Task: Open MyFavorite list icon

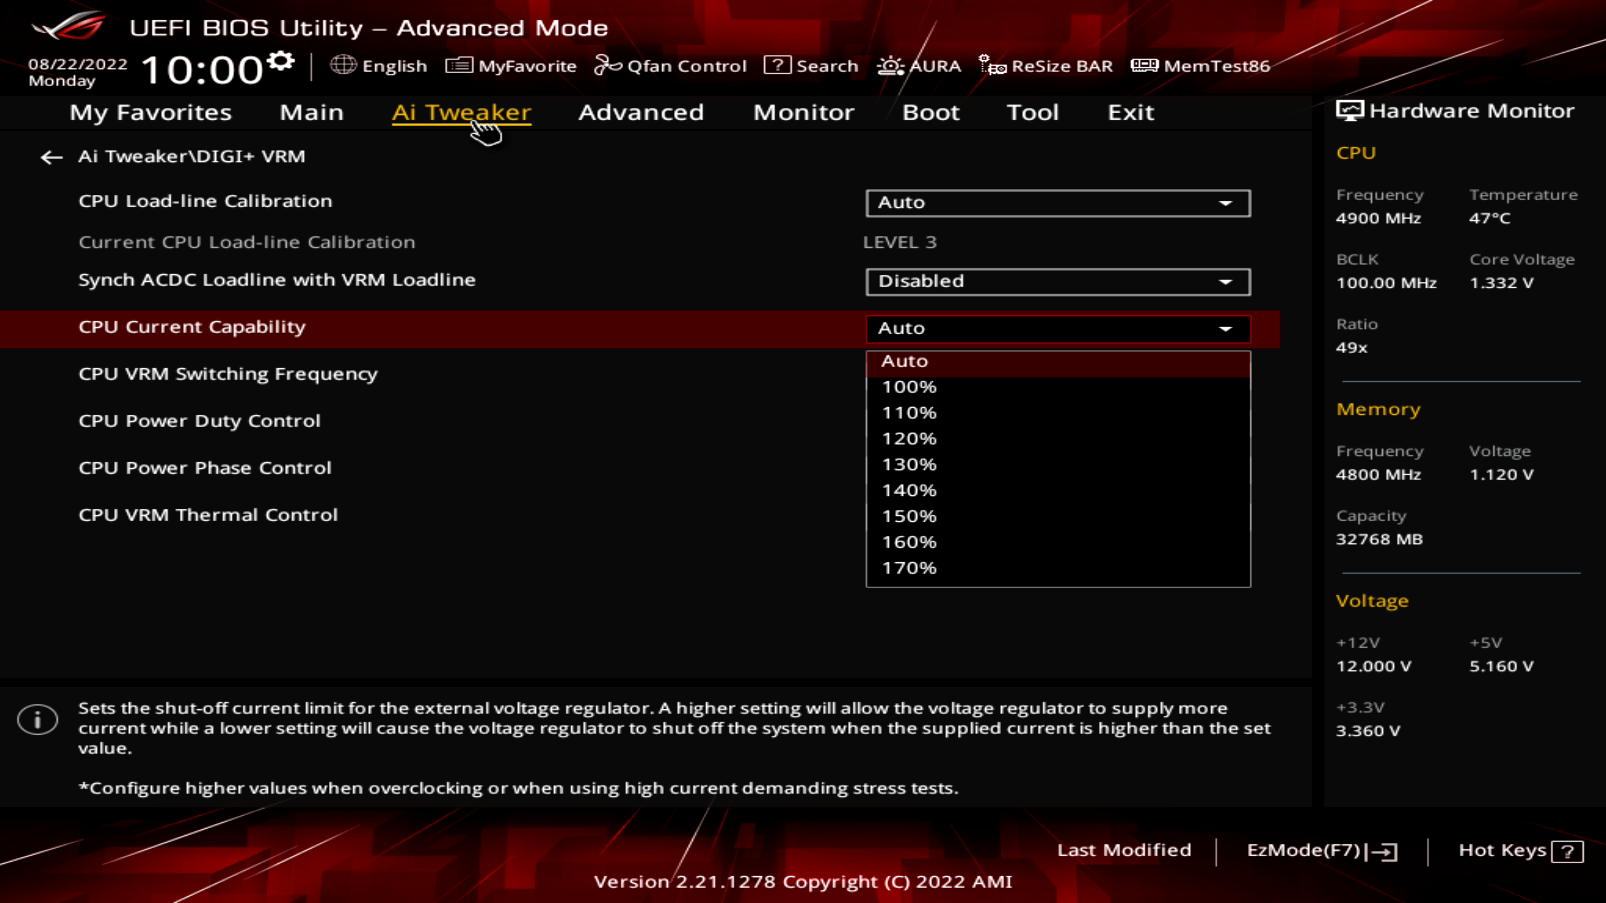Action: pyautogui.click(x=459, y=66)
